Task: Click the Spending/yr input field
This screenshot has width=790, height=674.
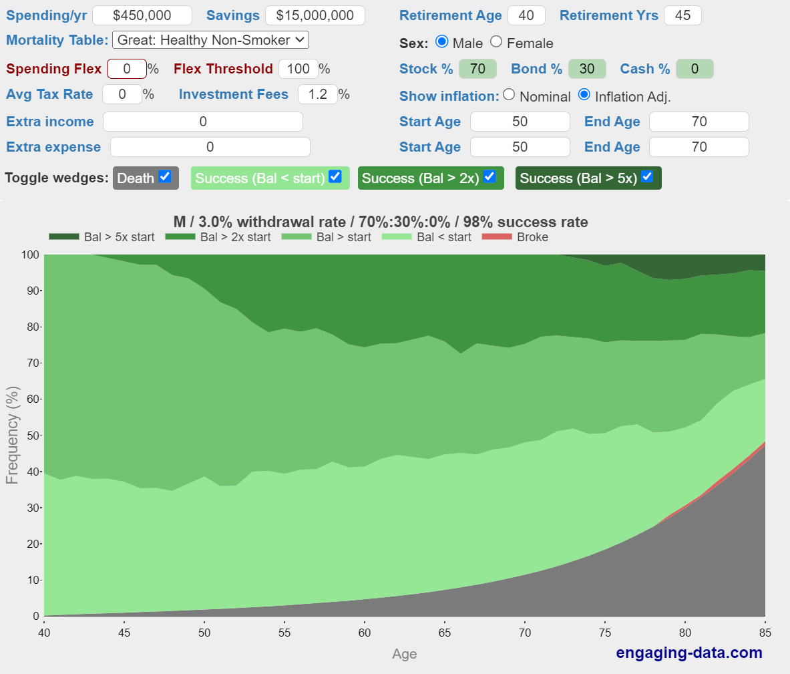Action: point(142,15)
